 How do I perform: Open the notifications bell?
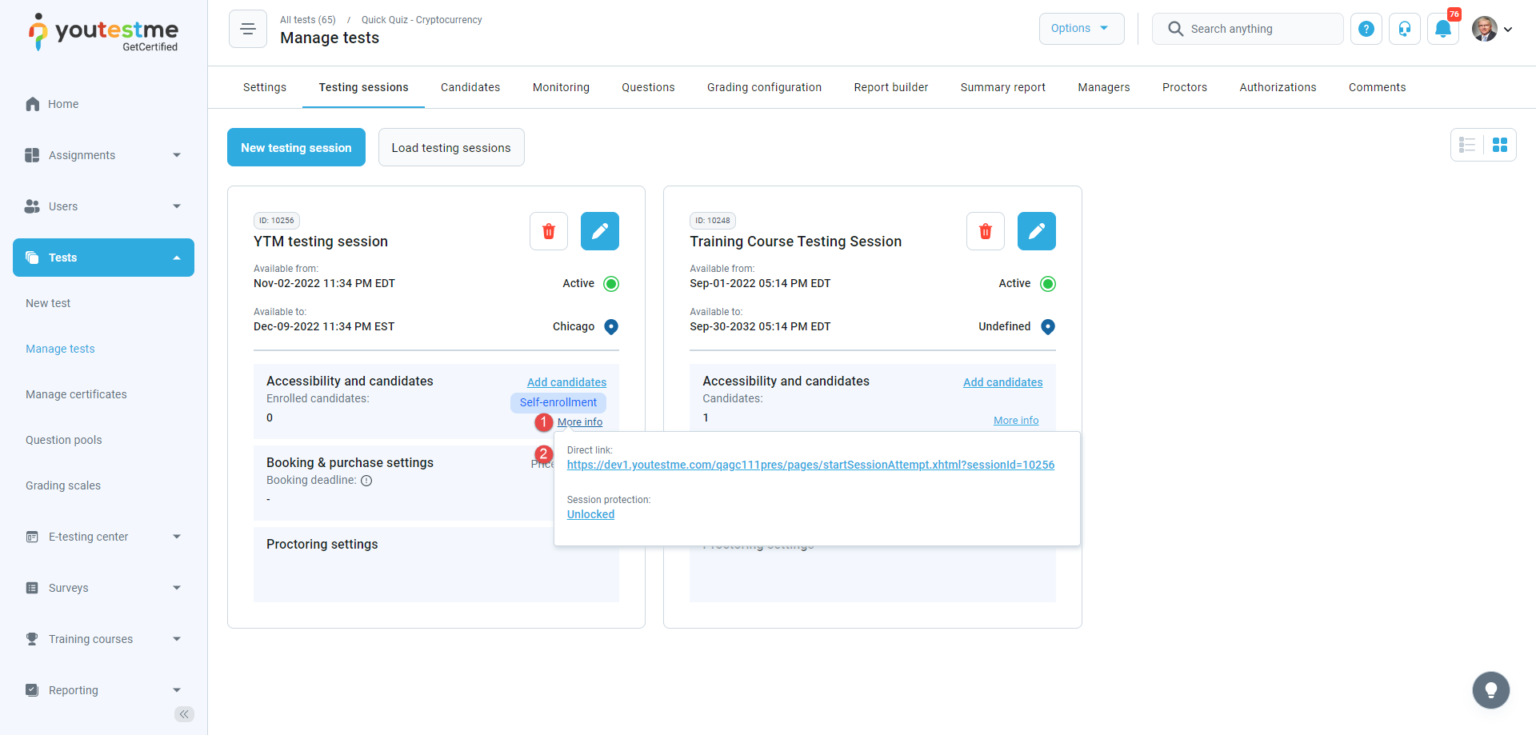(x=1442, y=29)
